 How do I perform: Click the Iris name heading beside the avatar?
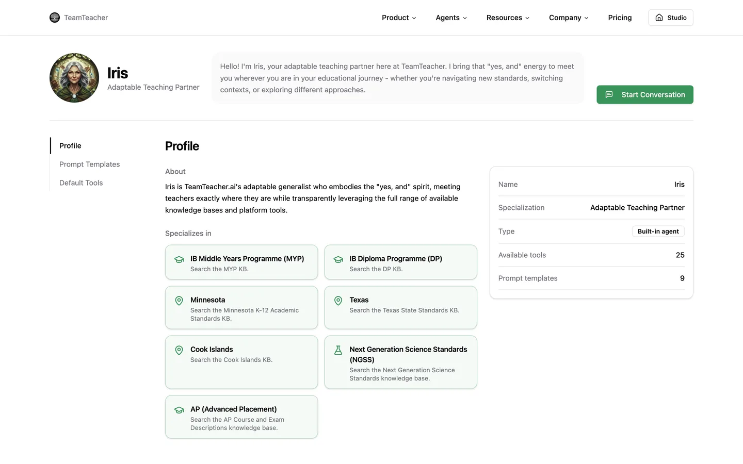pos(118,73)
